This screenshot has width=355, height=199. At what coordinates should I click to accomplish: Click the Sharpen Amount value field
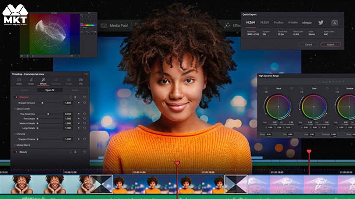tap(68, 103)
